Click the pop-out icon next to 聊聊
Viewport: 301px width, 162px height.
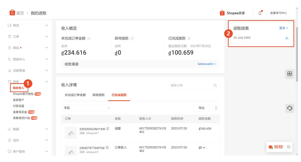coord(288,147)
